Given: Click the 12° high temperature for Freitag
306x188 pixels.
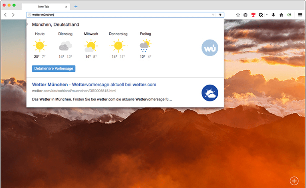Looking at the screenshot, I should tap(143, 57).
